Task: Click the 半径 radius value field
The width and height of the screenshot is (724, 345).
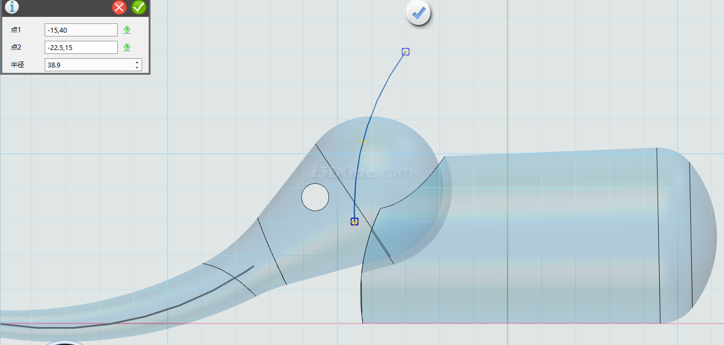Action: coord(88,65)
